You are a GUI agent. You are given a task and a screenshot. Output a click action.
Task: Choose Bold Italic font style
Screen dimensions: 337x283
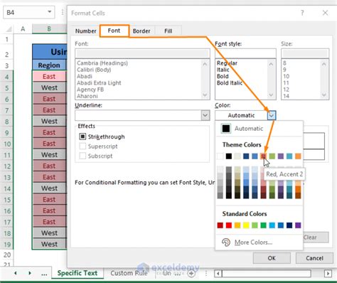[x=230, y=82]
